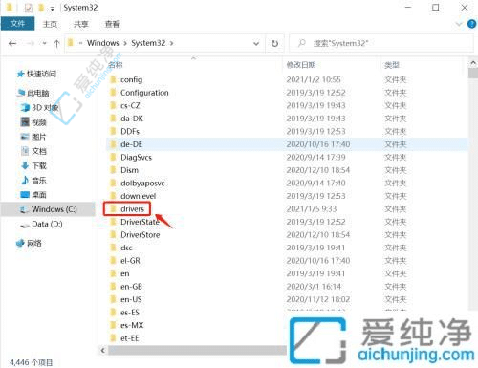Click System32 in the address breadcrumb
The width and height of the screenshot is (478, 368).
(x=148, y=43)
